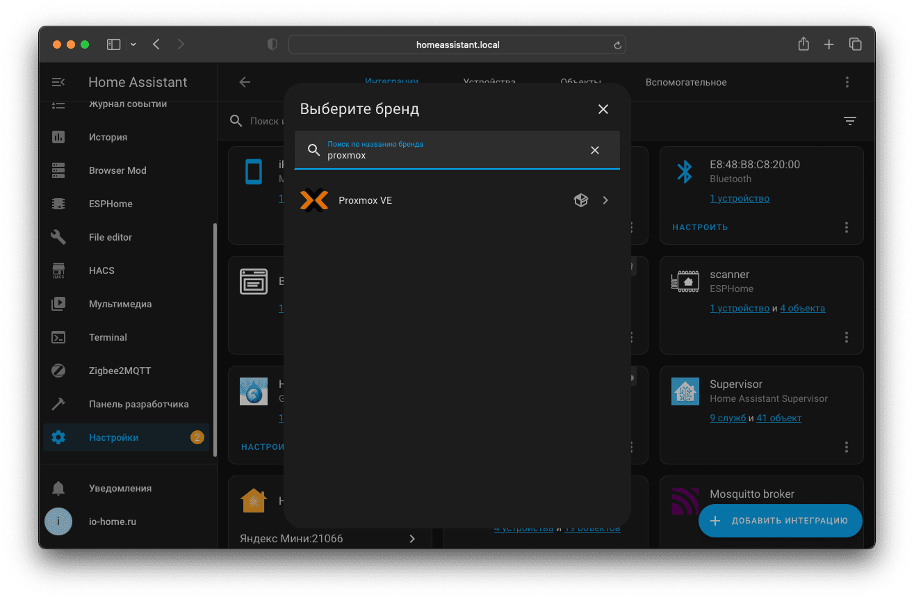914x600 pixels.
Task: Open Safari sidebar toggle button
Action: 113,44
